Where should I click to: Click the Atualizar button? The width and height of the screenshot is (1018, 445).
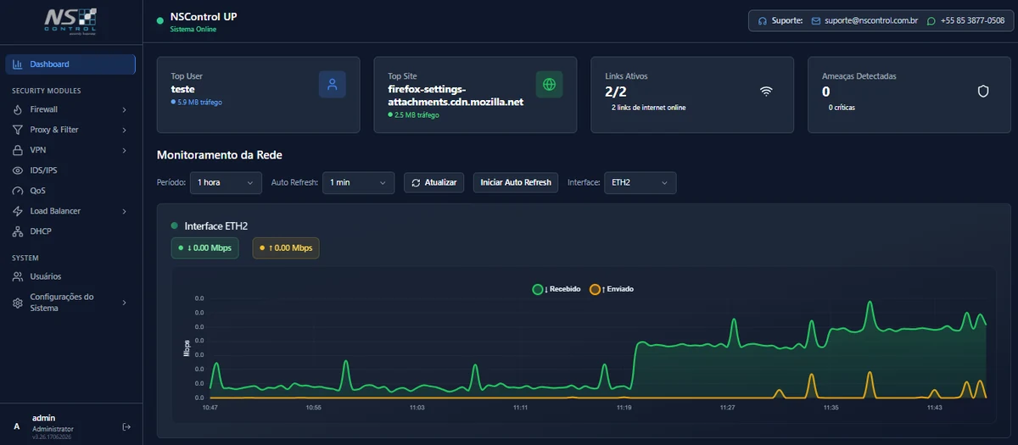pyautogui.click(x=433, y=182)
